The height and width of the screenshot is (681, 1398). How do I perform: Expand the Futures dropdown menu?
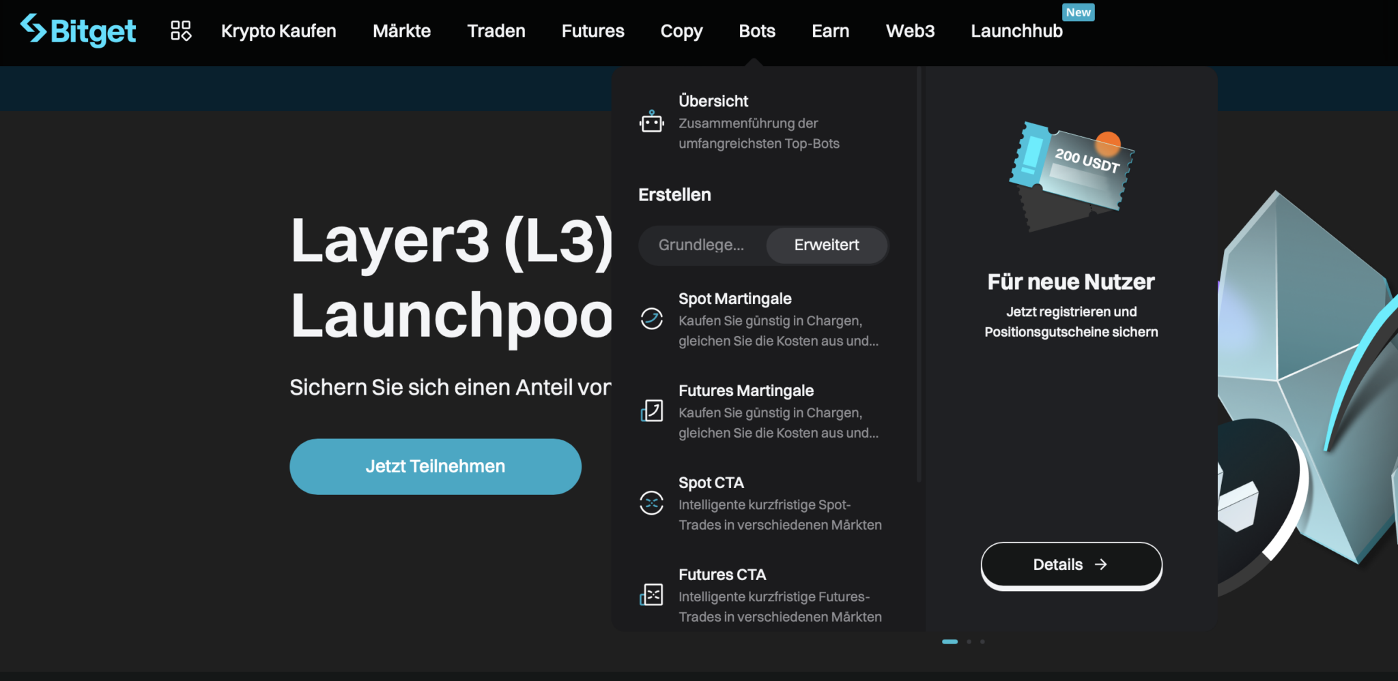593,31
